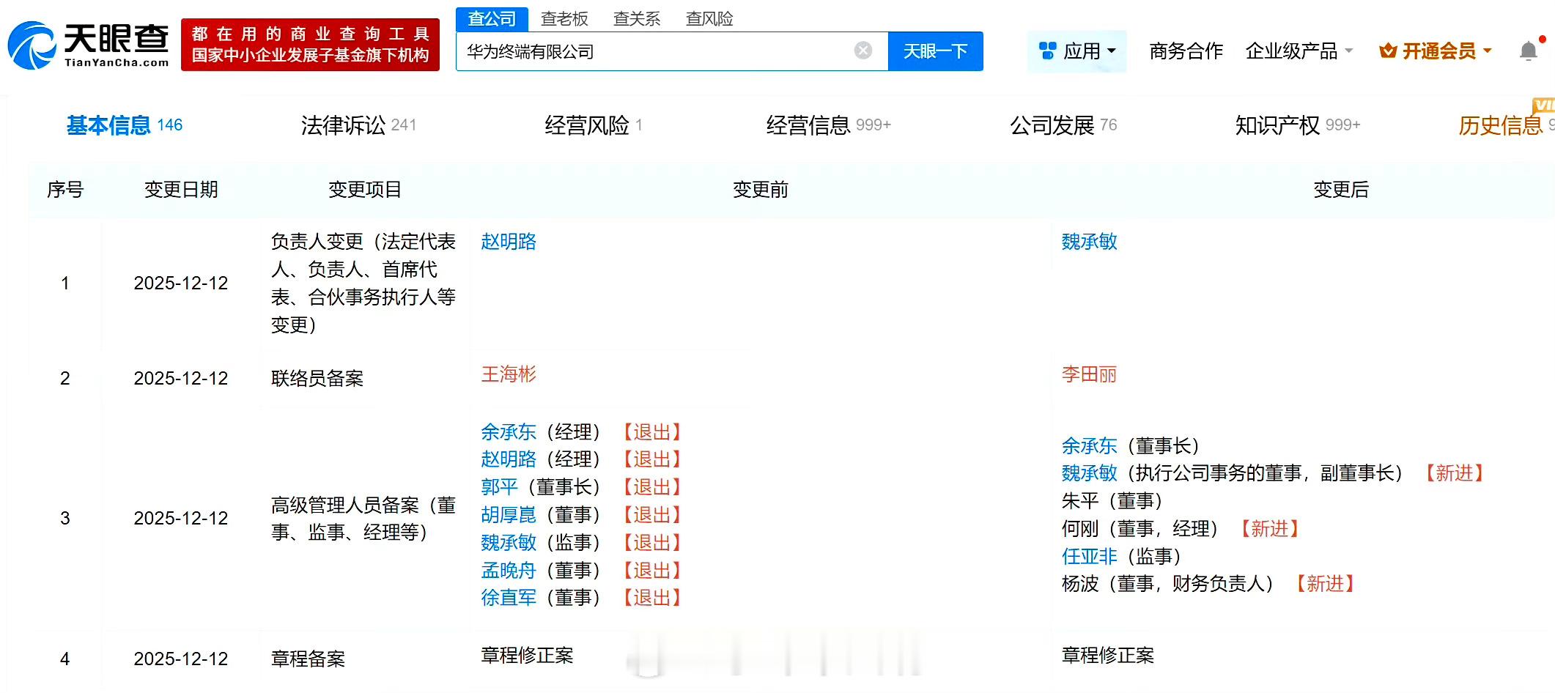
Task: Switch to the 查关系 search tab
Action: pos(637,18)
